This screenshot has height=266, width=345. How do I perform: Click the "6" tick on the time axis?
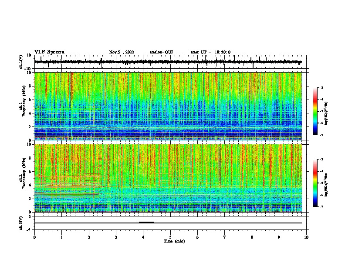coord(198,237)
